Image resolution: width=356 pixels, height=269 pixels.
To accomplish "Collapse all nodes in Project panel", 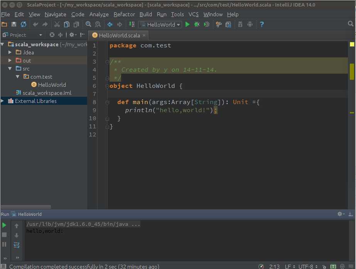I will coord(61,35).
